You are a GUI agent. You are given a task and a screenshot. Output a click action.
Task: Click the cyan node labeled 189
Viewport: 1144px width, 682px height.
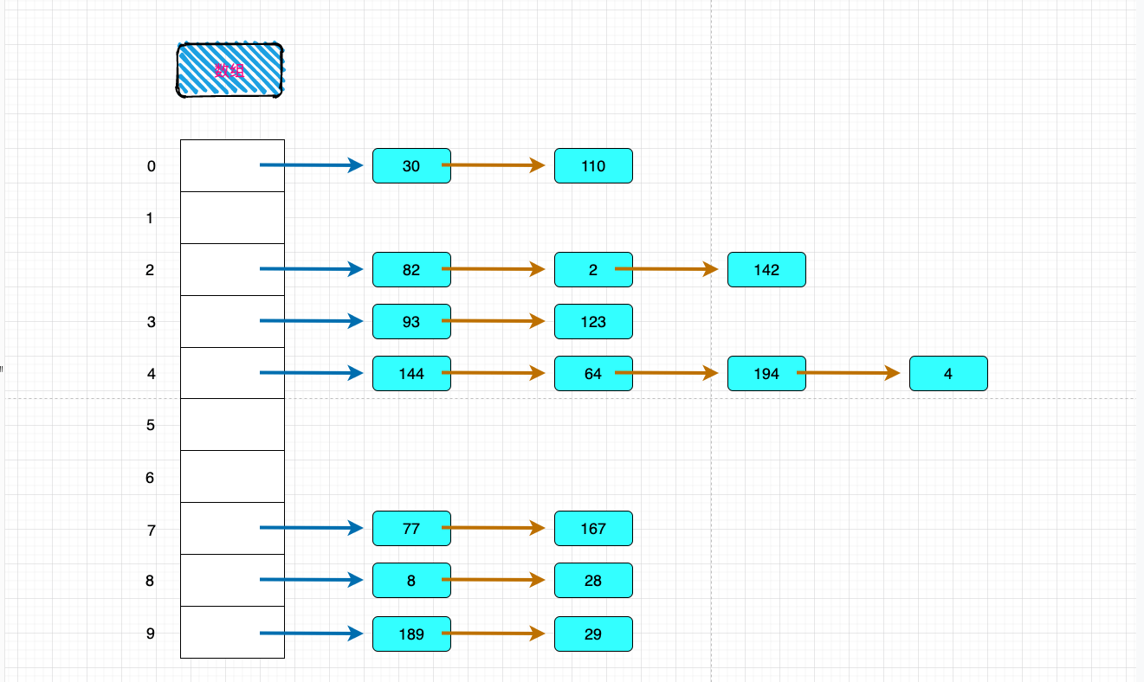coord(411,634)
